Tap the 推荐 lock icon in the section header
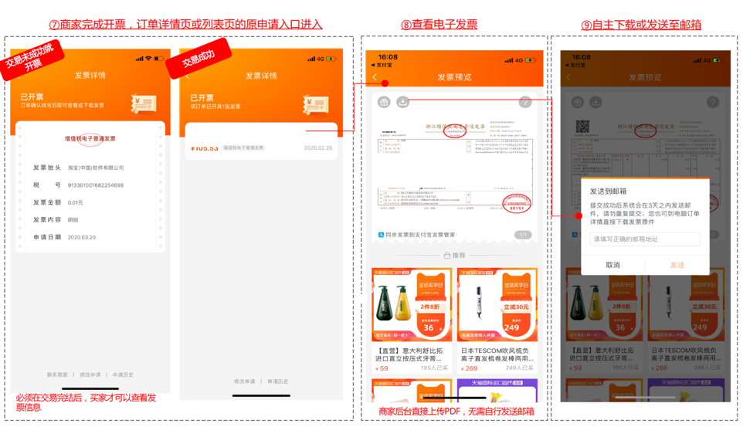Screen dimensions: 743x427 pos(447,256)
